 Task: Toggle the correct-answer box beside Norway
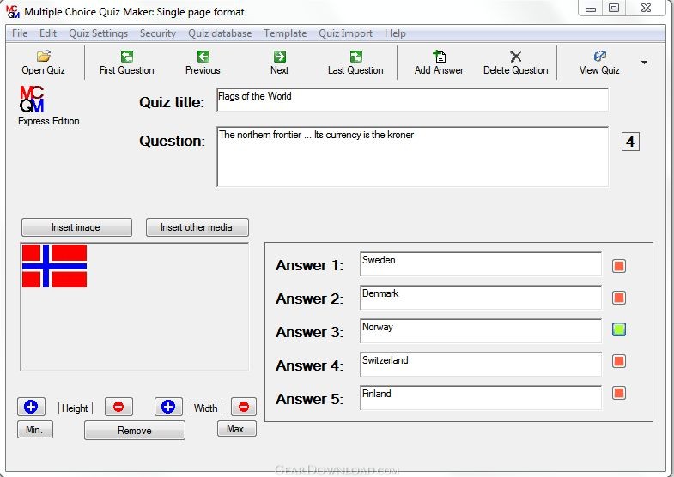(618, 329)
